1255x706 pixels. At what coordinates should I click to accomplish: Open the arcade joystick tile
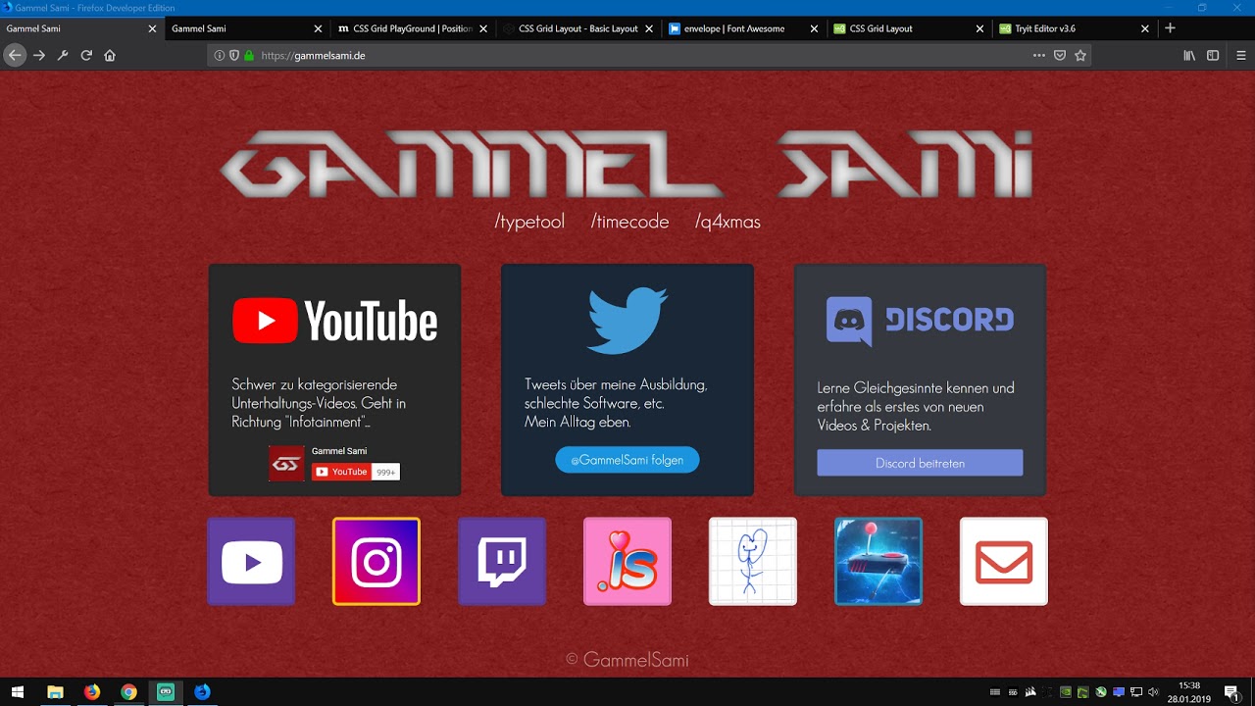click(878, 561)
